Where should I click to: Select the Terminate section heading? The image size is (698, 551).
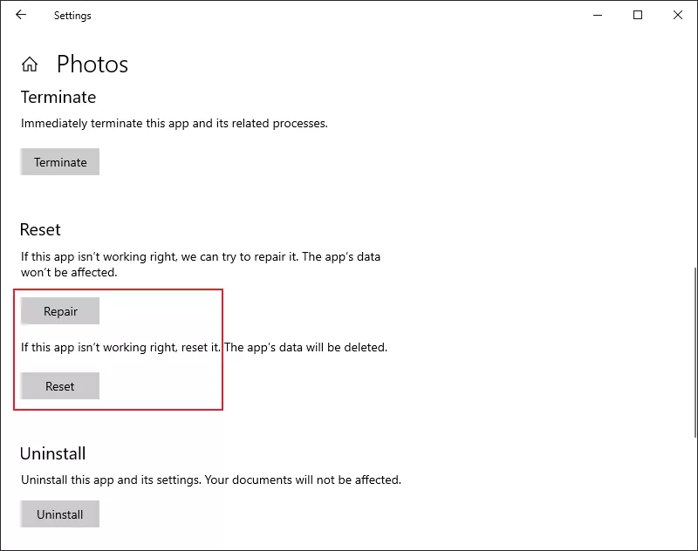[58, 97]
